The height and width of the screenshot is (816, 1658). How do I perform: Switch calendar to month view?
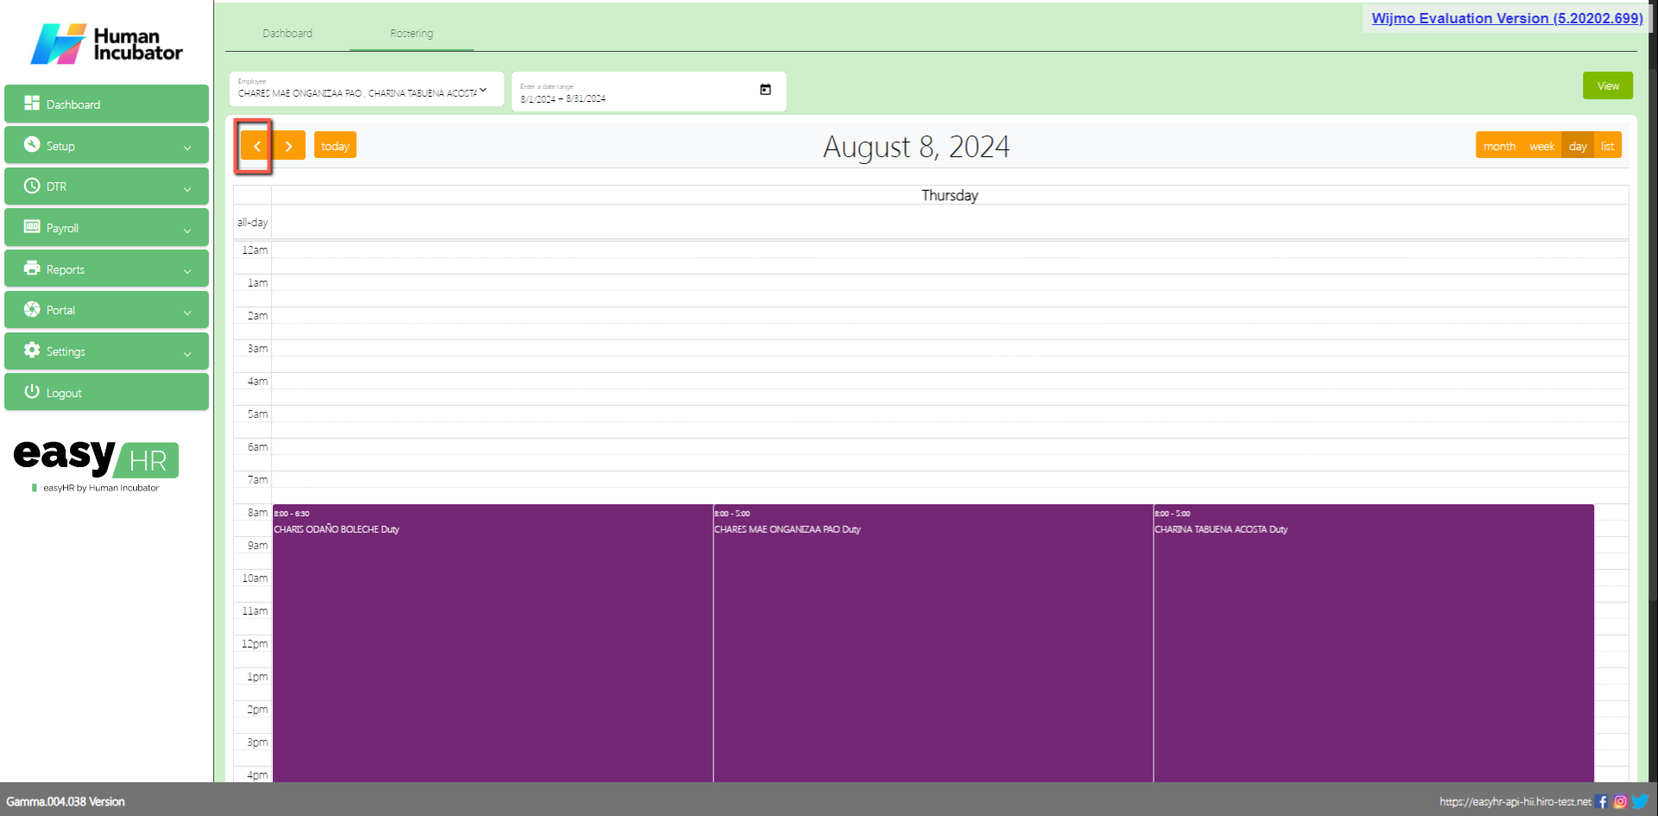click(x=1499, y=146)
